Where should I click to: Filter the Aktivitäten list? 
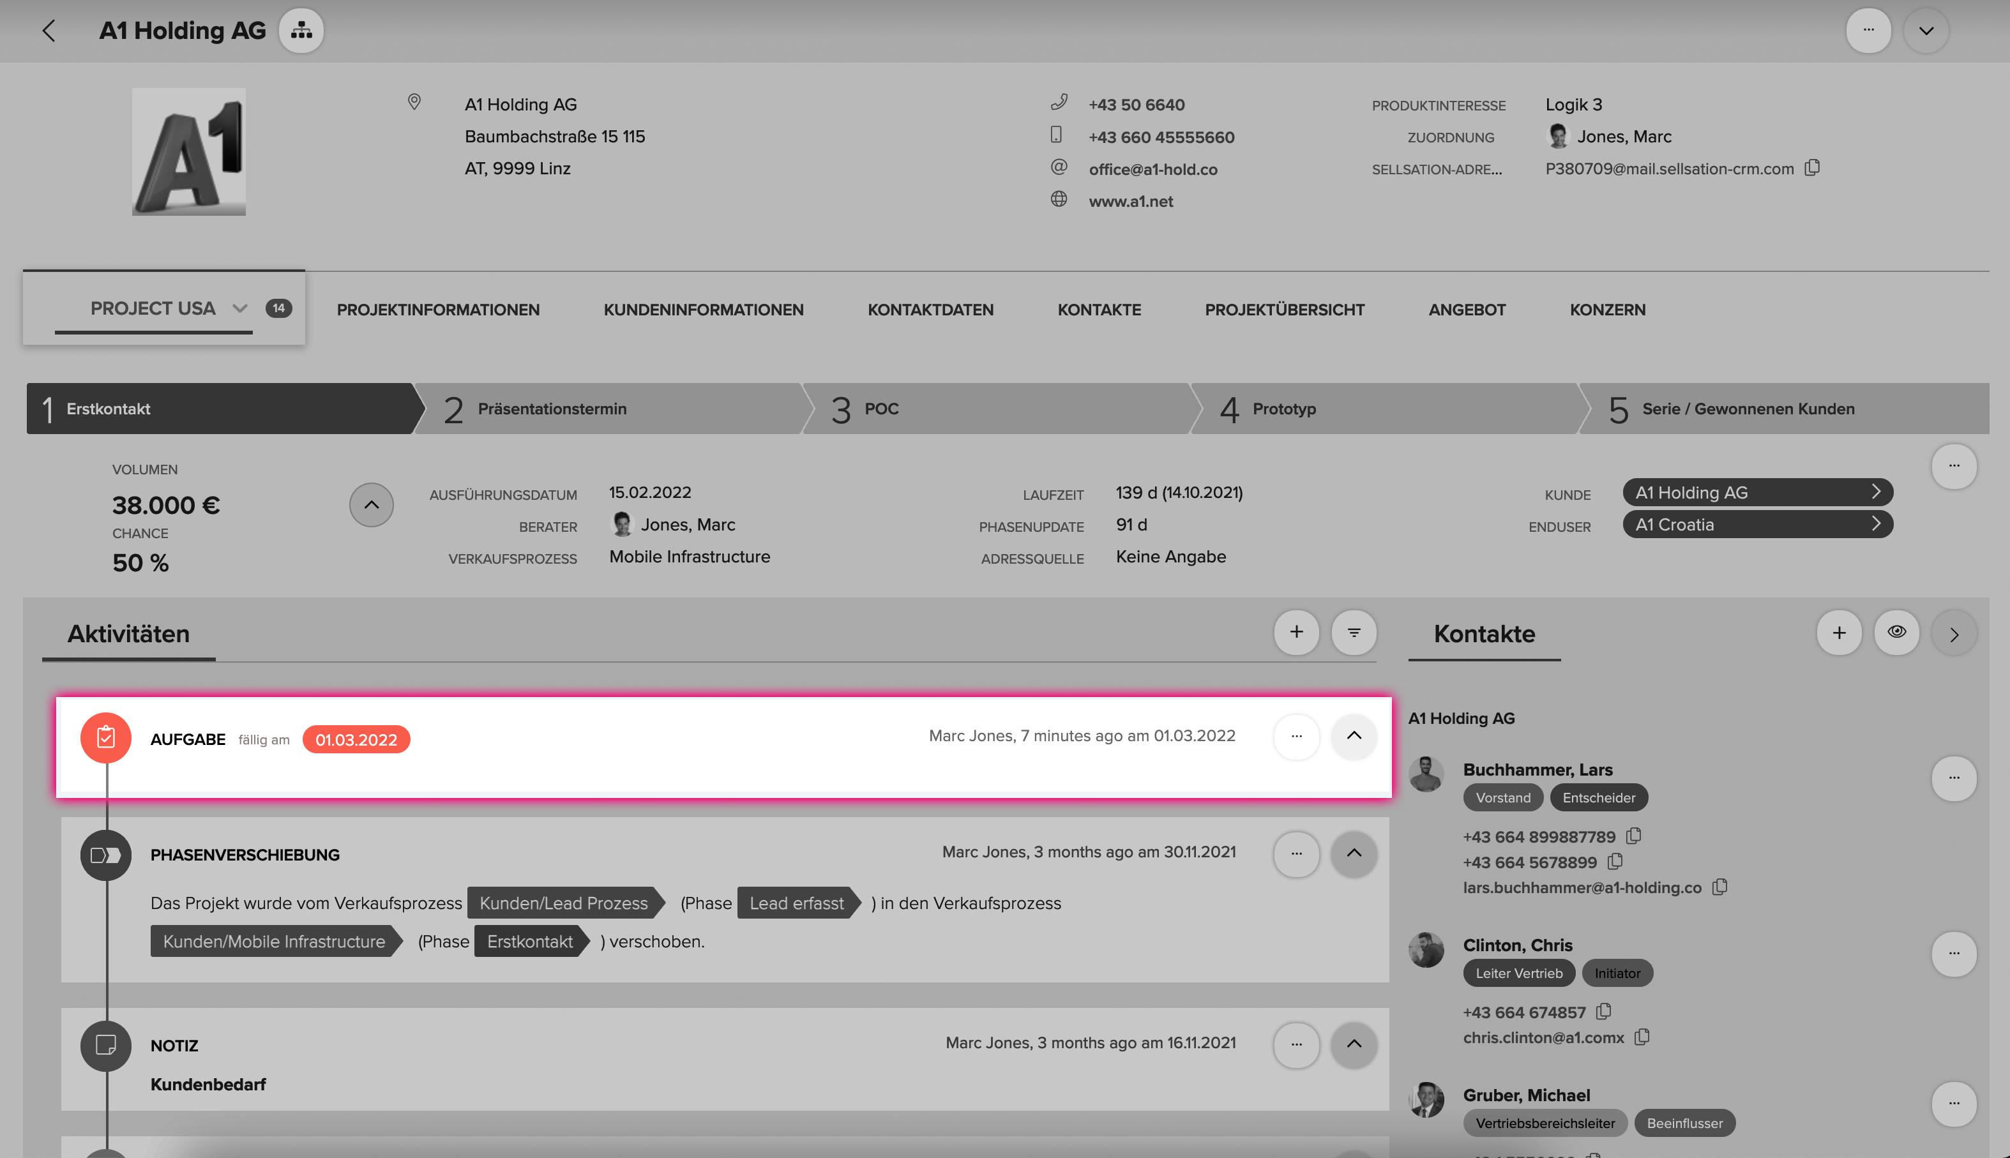point(1354,632)
